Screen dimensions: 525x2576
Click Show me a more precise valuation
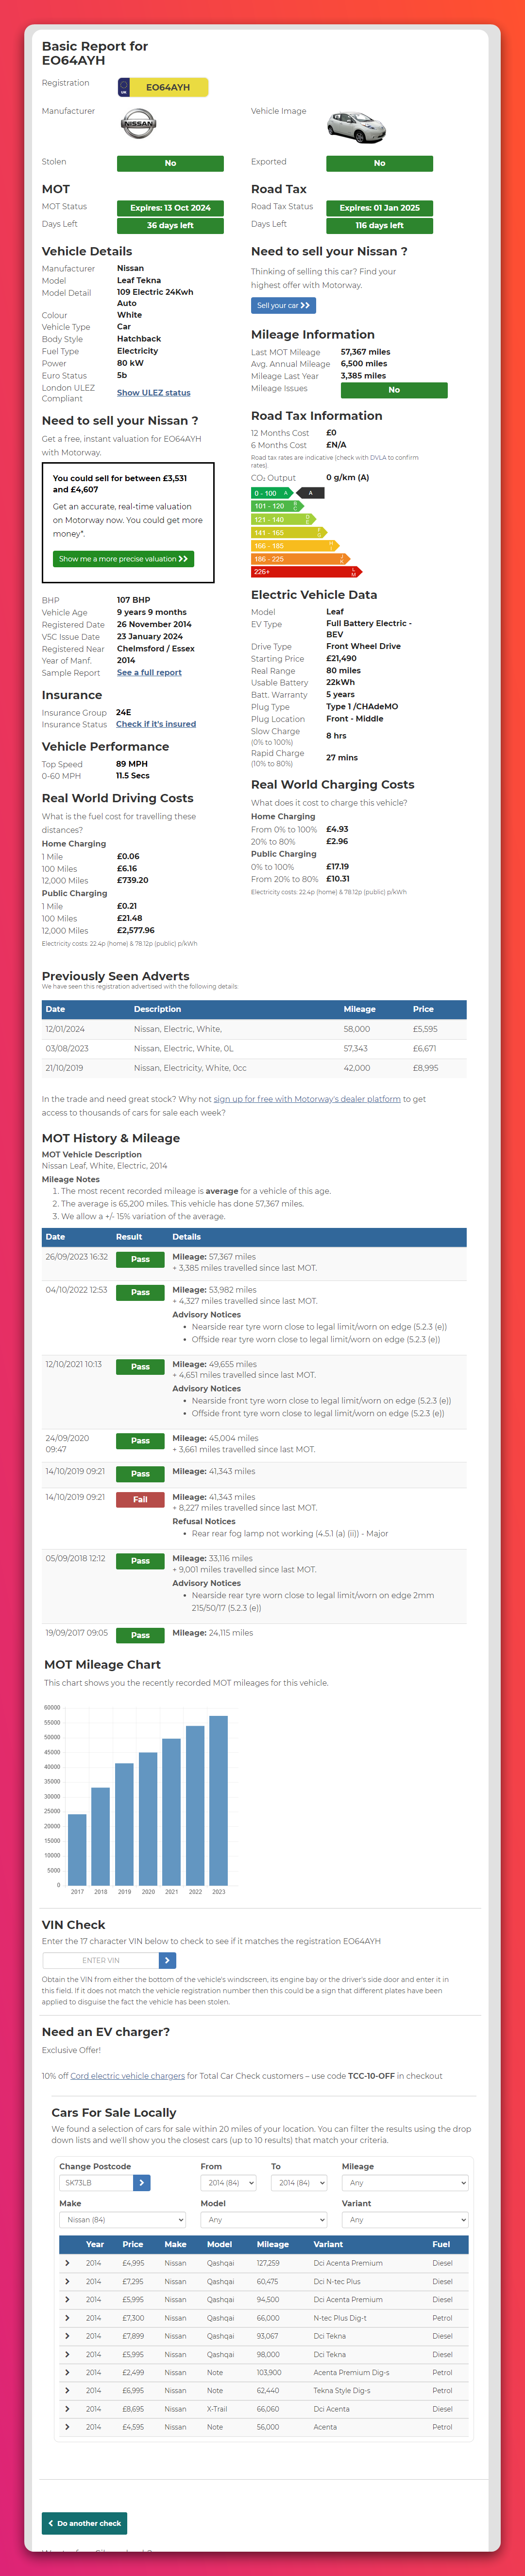pyautogui.click(x=123, y=559)
